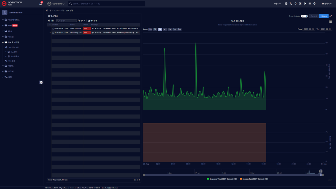The height and width of the screenshot is (189, 336).
Task: Open notifications via the bell icon
Action: coord(296,4)
